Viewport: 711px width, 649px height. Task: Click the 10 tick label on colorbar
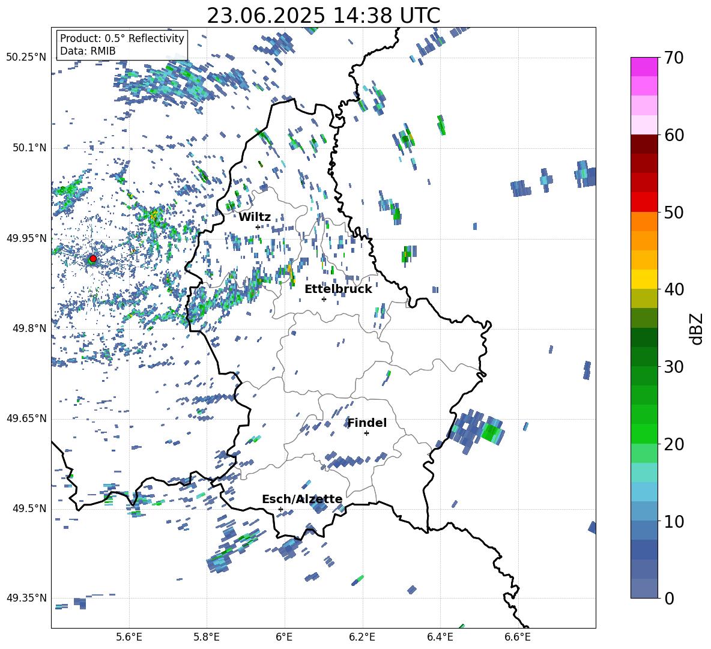click(674, 521)
